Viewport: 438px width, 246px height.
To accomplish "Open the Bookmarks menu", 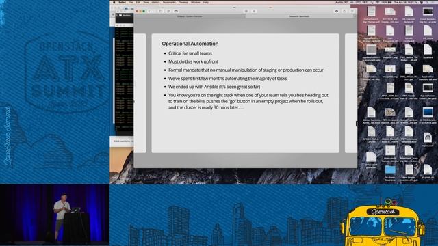I will click(x=169, y=2).
